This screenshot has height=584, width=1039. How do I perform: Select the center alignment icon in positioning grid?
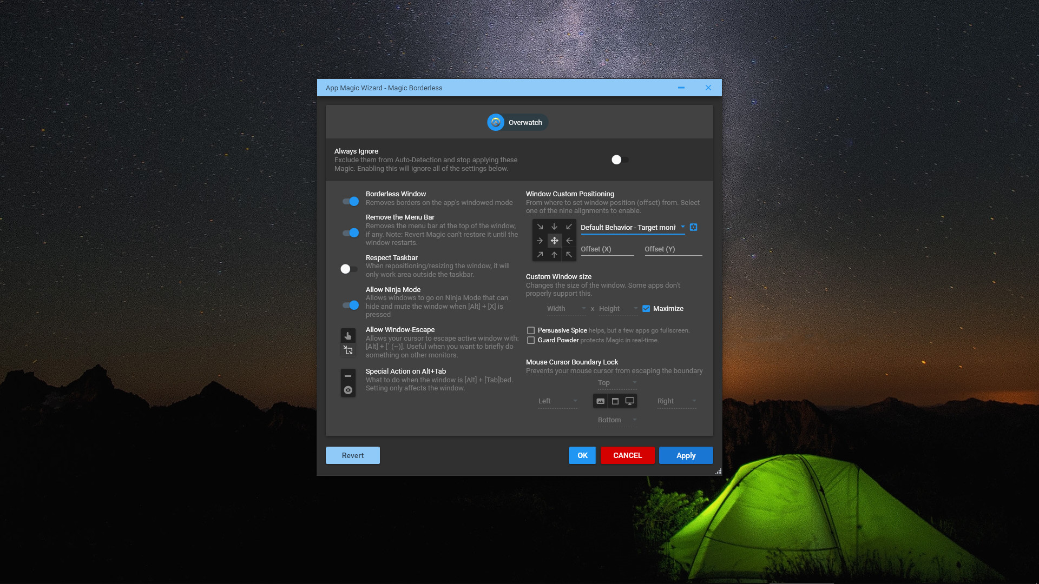(x=555, y=241)
